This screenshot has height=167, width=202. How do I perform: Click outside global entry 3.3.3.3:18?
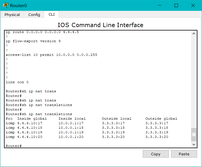pos(157,128)
